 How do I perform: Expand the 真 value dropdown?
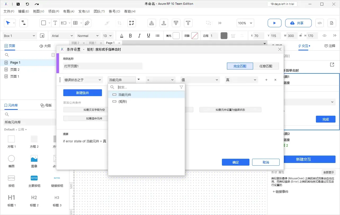(x=241, y=80)
